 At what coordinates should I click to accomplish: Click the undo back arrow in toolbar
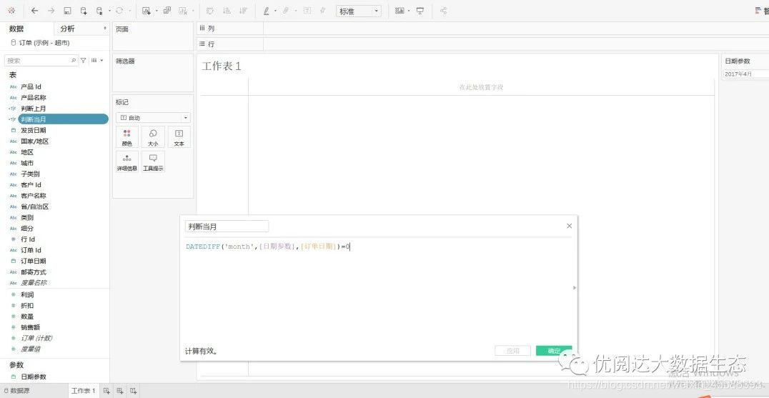click(x=34, y=10)
